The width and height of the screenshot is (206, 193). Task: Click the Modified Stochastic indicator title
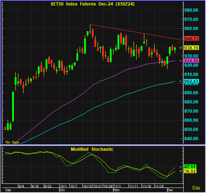click(x=92, y=150)
